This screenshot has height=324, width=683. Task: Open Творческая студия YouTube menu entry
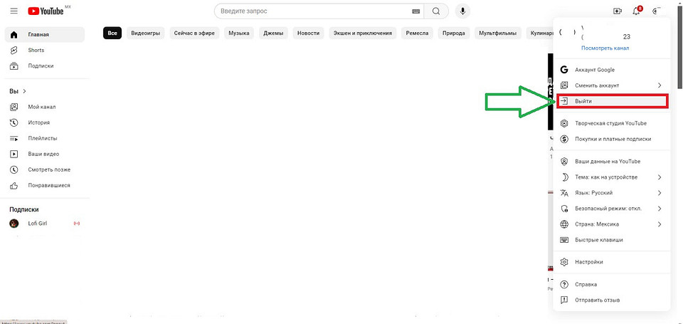[x=610, y=123]
